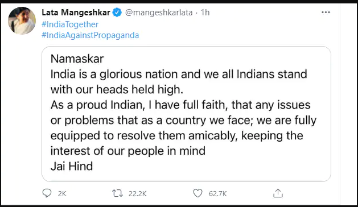Click the Namaskar greeting text
This screenshot has height=207, width=358.
pos(77,59)
